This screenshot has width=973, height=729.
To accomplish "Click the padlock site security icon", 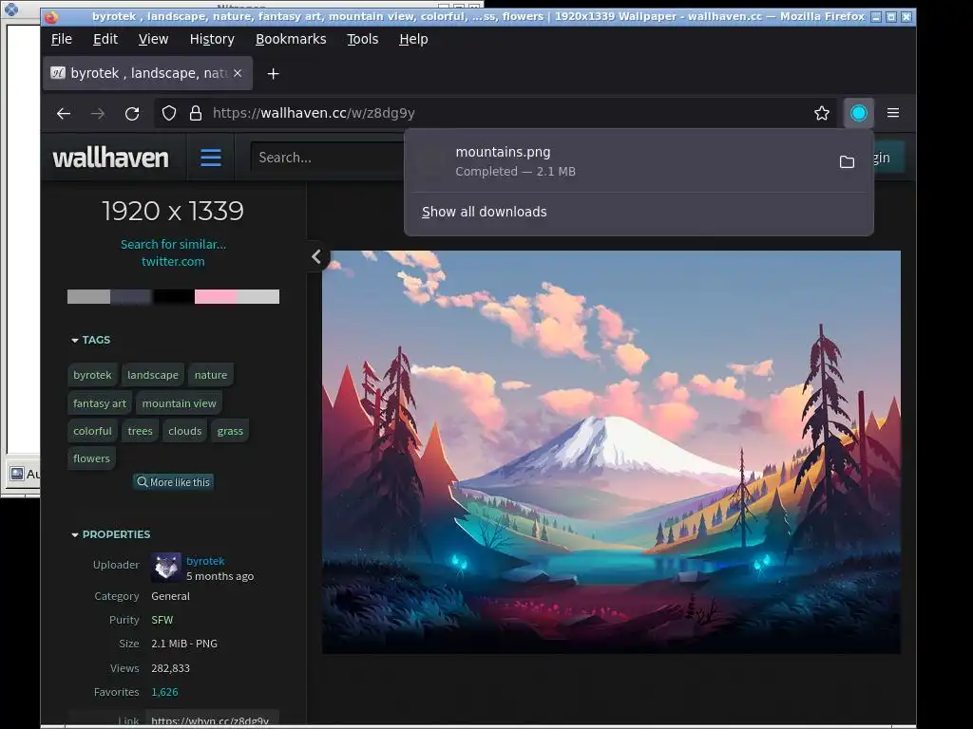I will (x=196, y=114).
